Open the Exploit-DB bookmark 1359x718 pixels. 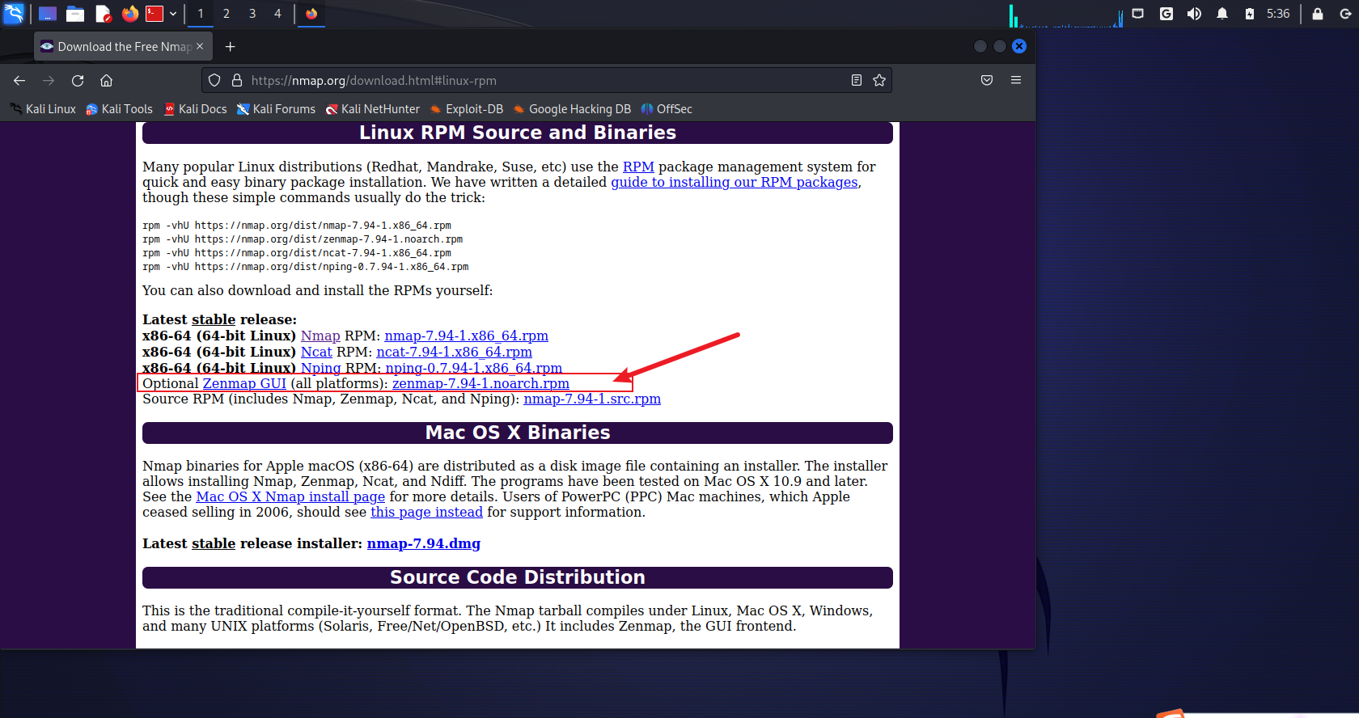click(x=467, y=109)
